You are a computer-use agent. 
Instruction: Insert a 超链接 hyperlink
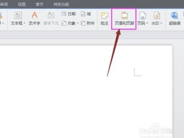point(175,19)
